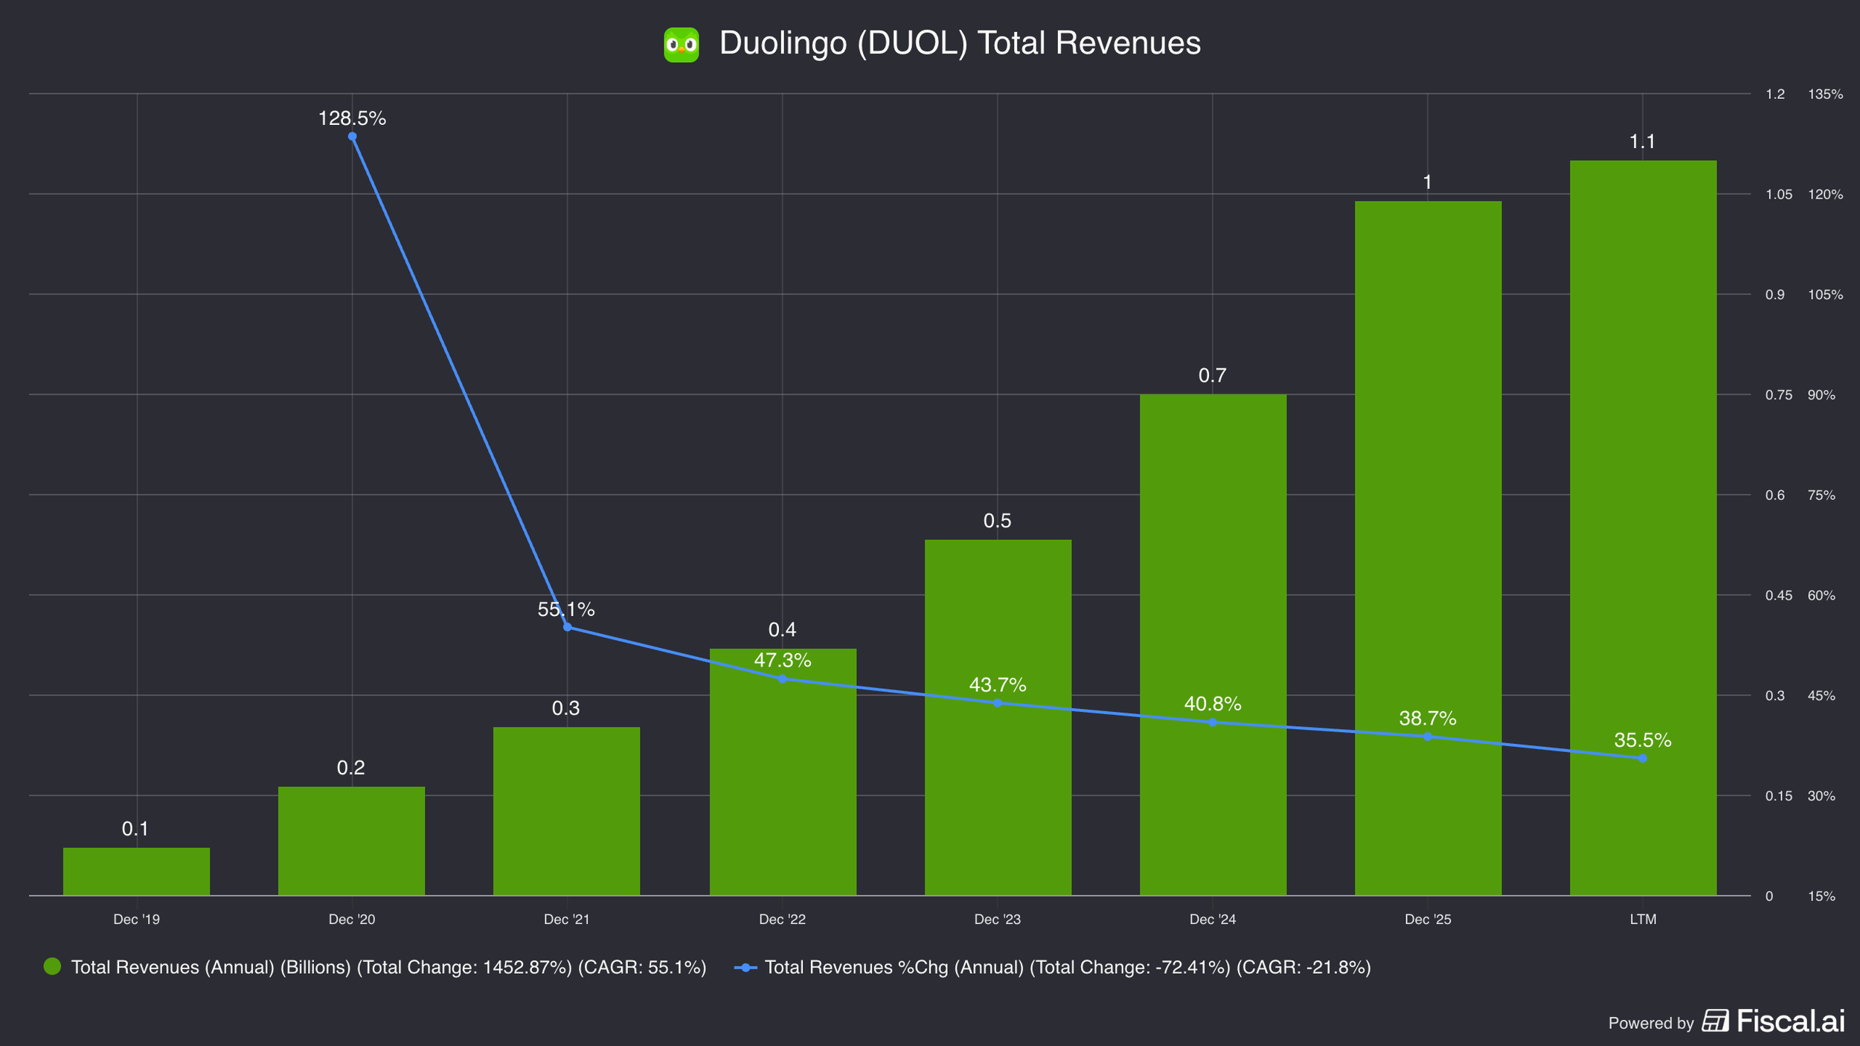
Task: Click the 38.7% growth data point
Action: click(x=1428, y=737)
